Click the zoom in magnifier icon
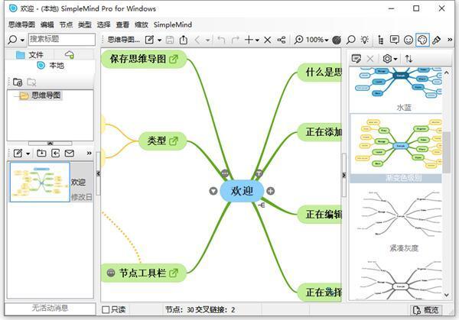This screenshot has width=459, height=320. coord(298,40)
